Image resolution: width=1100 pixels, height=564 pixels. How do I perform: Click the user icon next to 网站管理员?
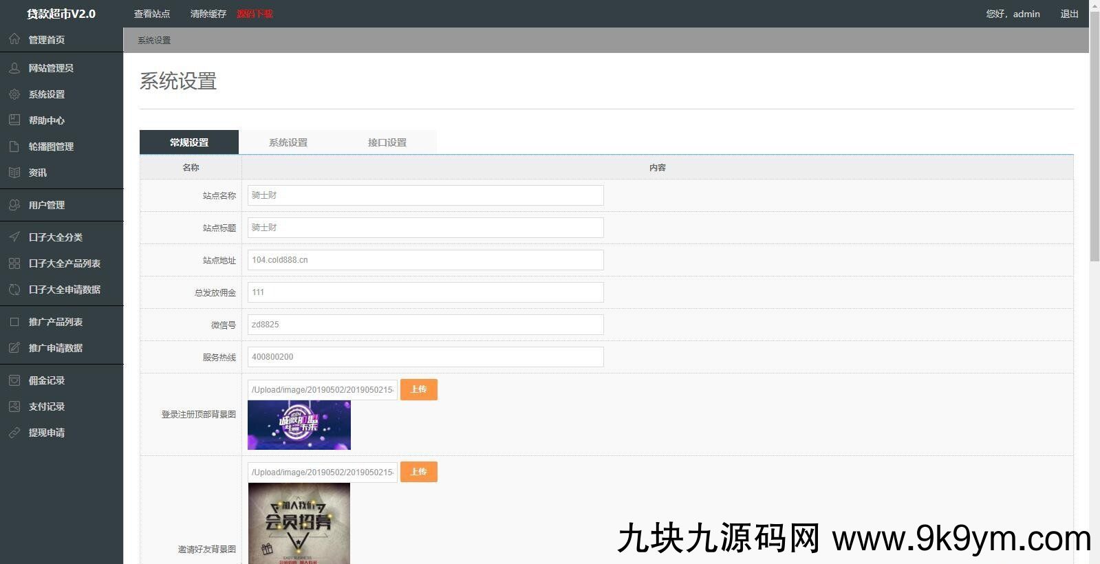14,68
